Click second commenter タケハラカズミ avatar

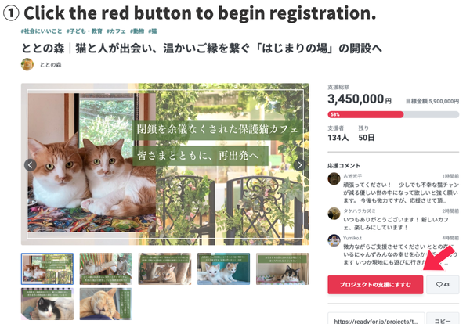(334, 214)
